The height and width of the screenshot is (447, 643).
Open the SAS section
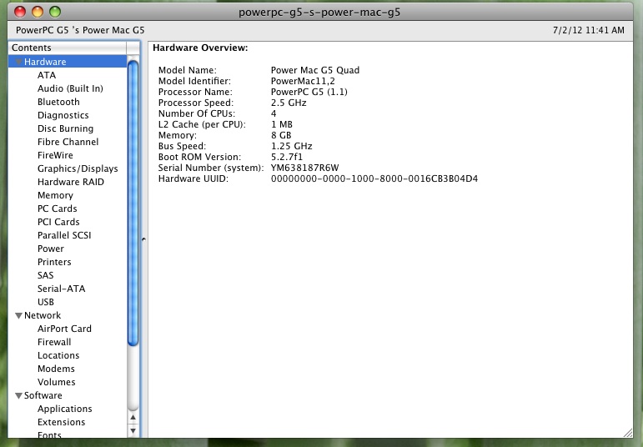click(x=46, y=275)
